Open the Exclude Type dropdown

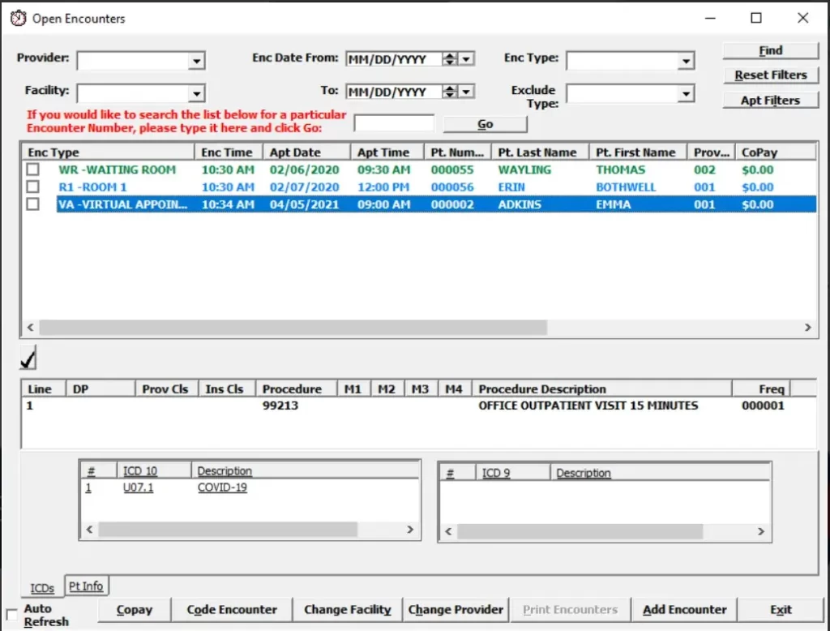pyautogui.click(x=686, y=93)
